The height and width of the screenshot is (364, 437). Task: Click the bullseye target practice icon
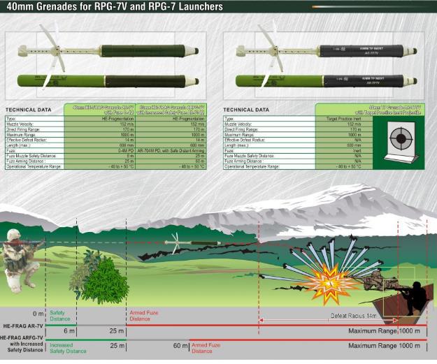coord(399,138)
